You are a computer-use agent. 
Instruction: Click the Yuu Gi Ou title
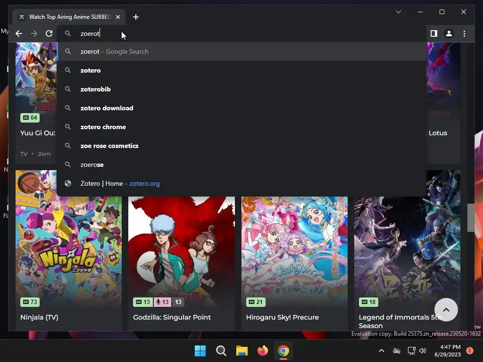tap(38, 133)
